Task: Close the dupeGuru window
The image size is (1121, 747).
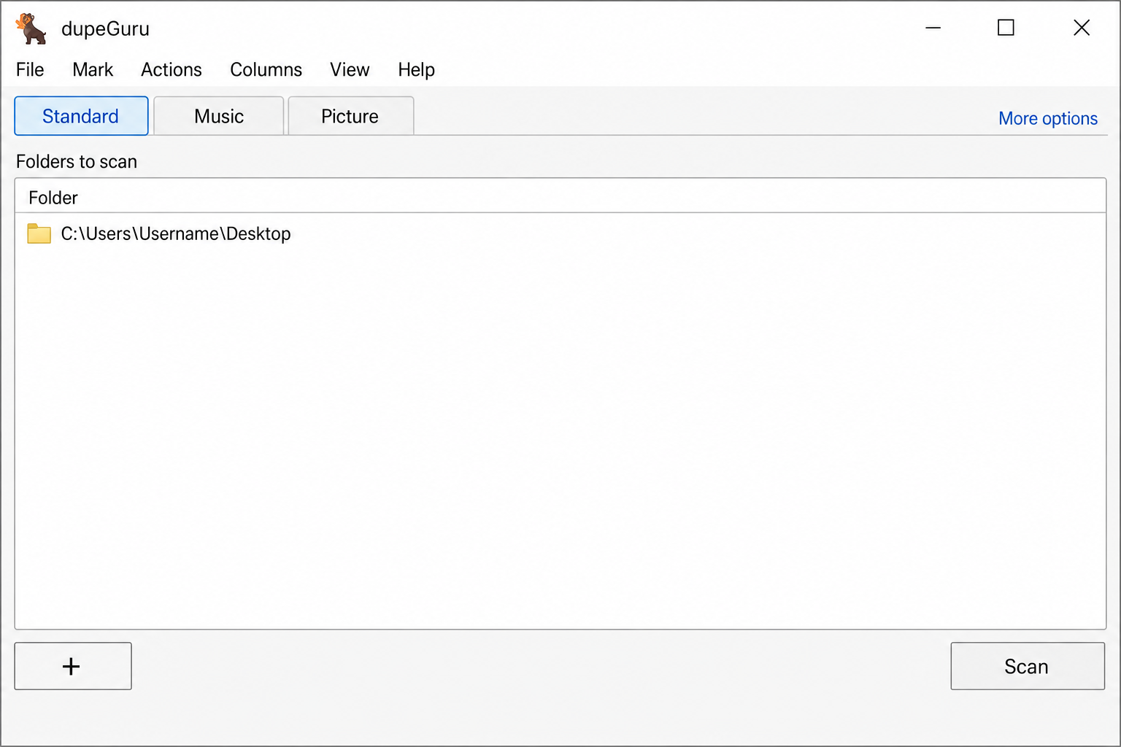Action: tap(1082, 28)
